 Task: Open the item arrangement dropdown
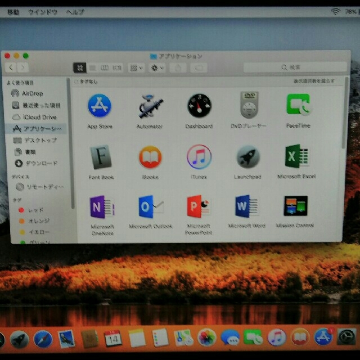pos(136,68)
